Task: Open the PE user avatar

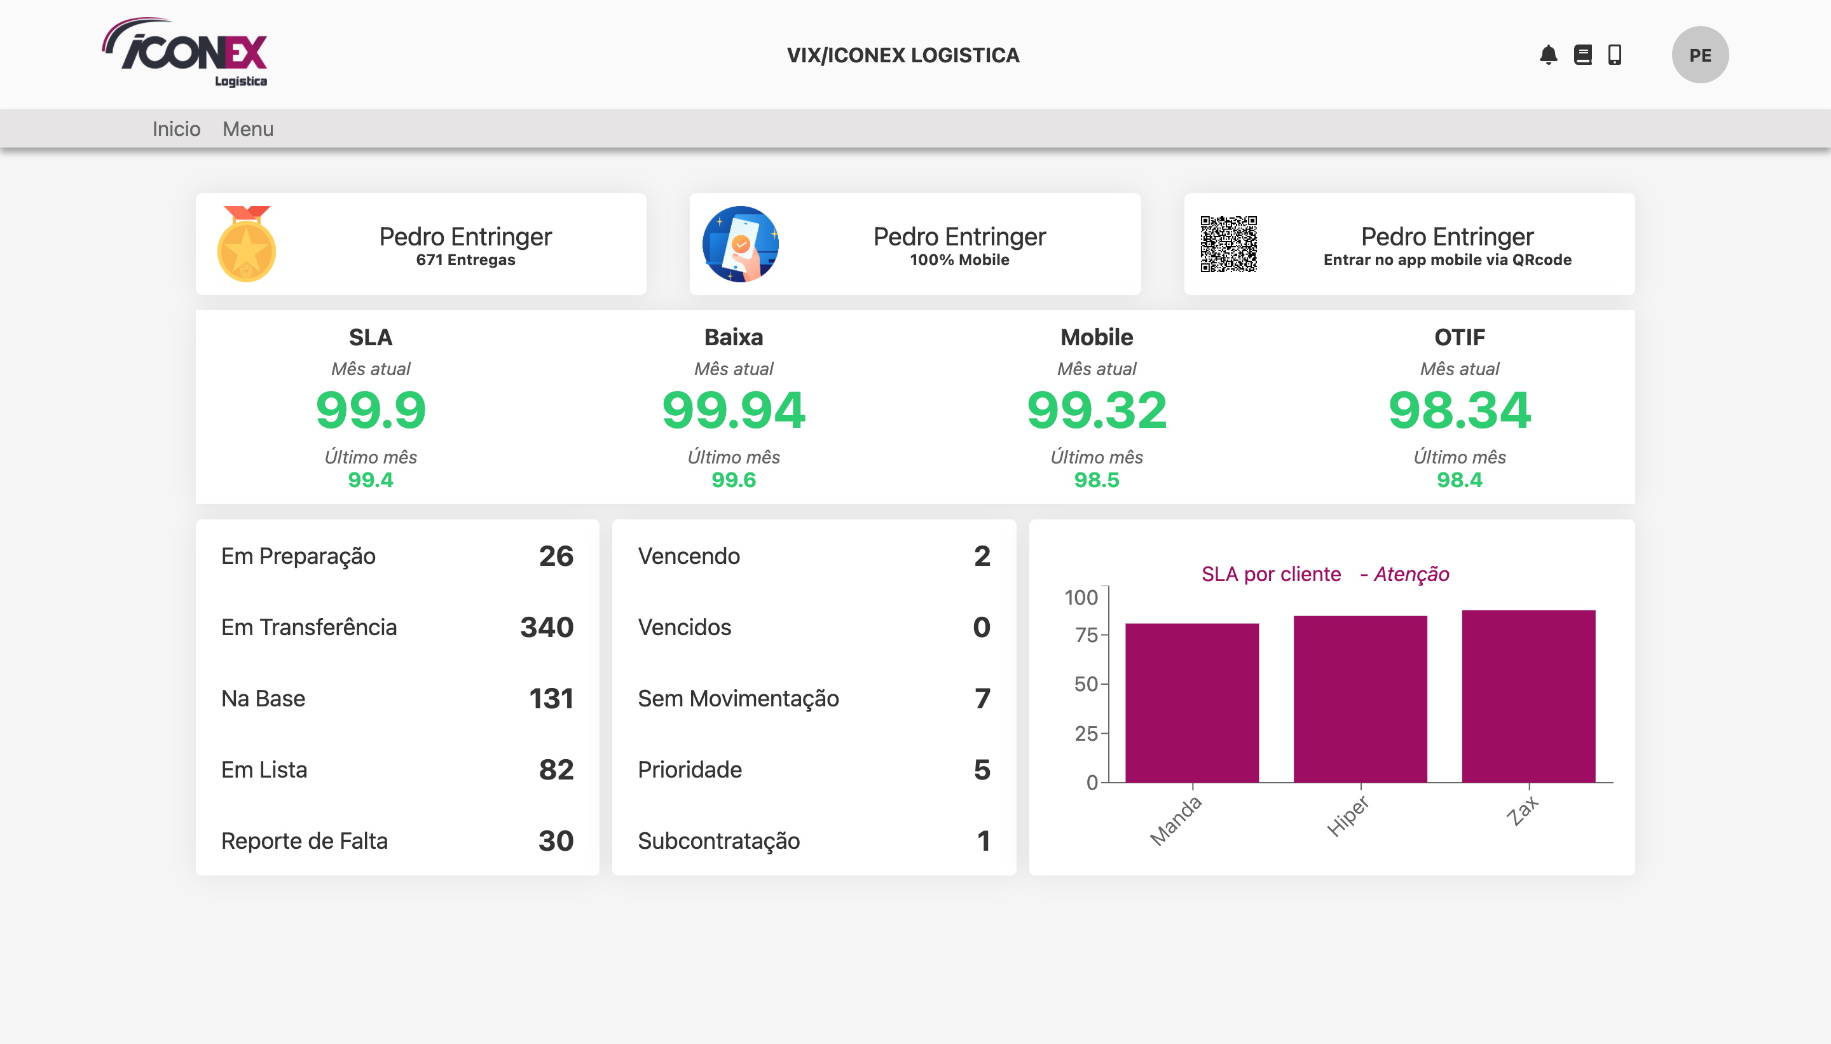Action: tap(1699, 55)
